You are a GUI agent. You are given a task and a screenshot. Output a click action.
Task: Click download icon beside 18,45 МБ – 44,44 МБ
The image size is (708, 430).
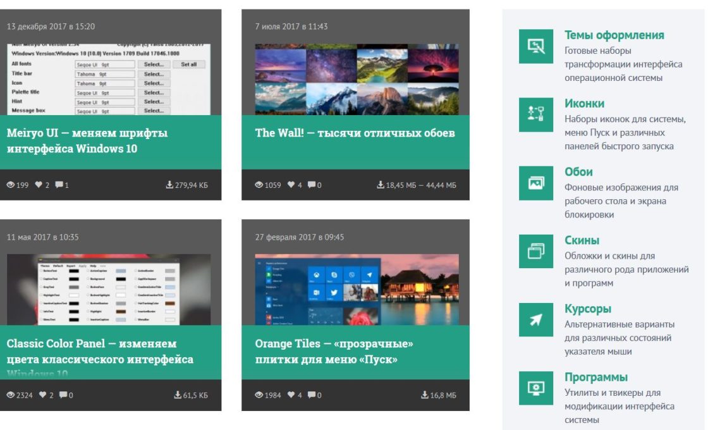coord(380,185)
